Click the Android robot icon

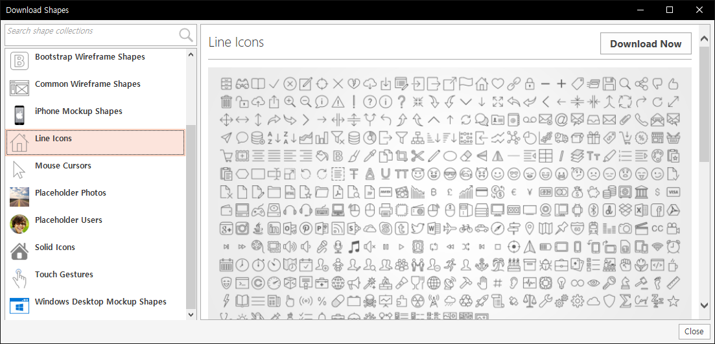578,211
